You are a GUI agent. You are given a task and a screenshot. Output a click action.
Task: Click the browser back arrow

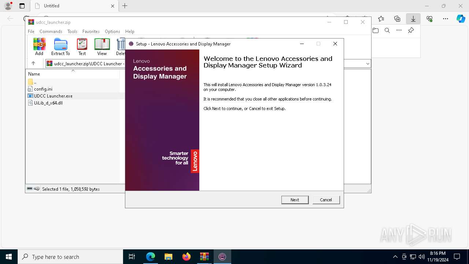[10, 19]
